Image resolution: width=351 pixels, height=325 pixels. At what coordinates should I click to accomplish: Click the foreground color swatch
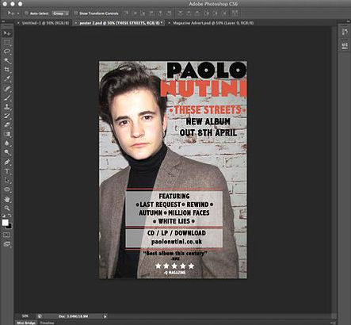click(5, 223)
